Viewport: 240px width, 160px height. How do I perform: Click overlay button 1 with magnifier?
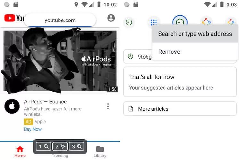44,147
